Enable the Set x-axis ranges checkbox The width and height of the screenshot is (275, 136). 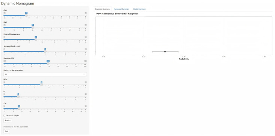[x=5, y=115]
